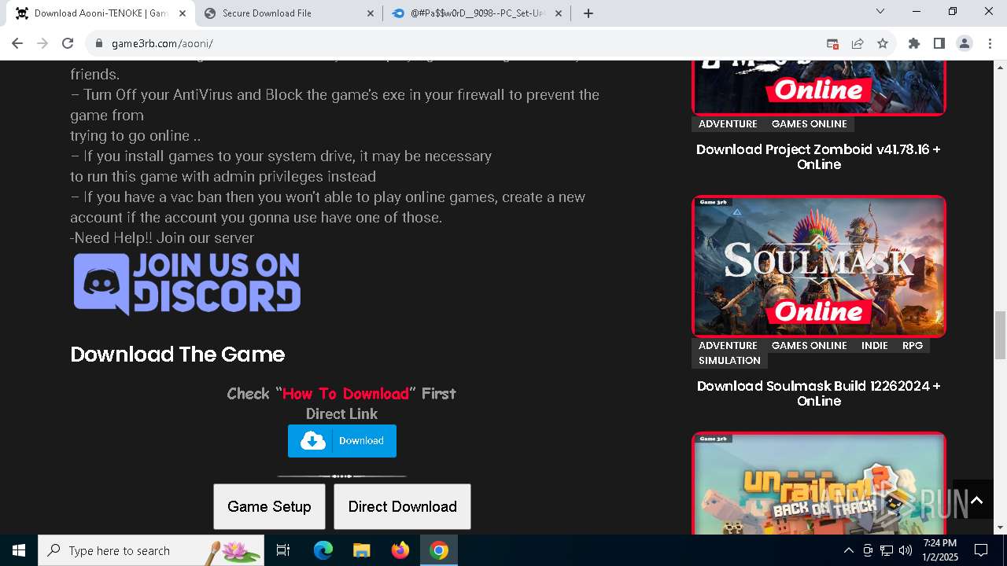1007x566 pixels.
Task: Open the notification center icon
Action: tap(981, 550)
